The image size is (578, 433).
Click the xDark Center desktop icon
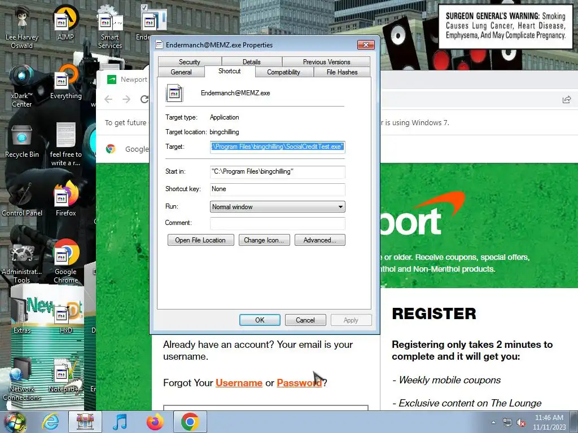pos(22,86)
